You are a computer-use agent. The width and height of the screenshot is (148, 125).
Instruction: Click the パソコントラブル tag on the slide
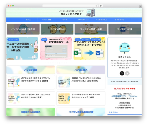tap(13, 40)
